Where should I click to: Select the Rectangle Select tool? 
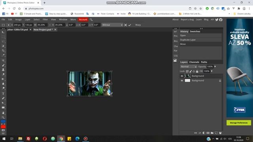click(x=3, y=37)
